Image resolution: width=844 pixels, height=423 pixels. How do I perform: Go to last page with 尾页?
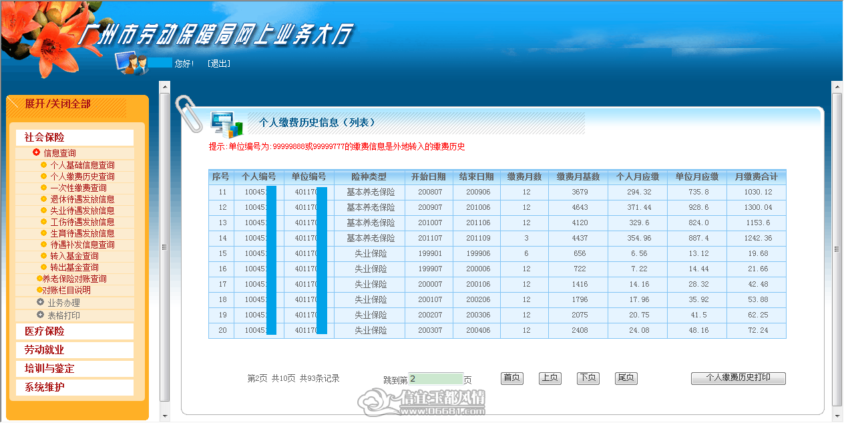(x=626, y=378)
